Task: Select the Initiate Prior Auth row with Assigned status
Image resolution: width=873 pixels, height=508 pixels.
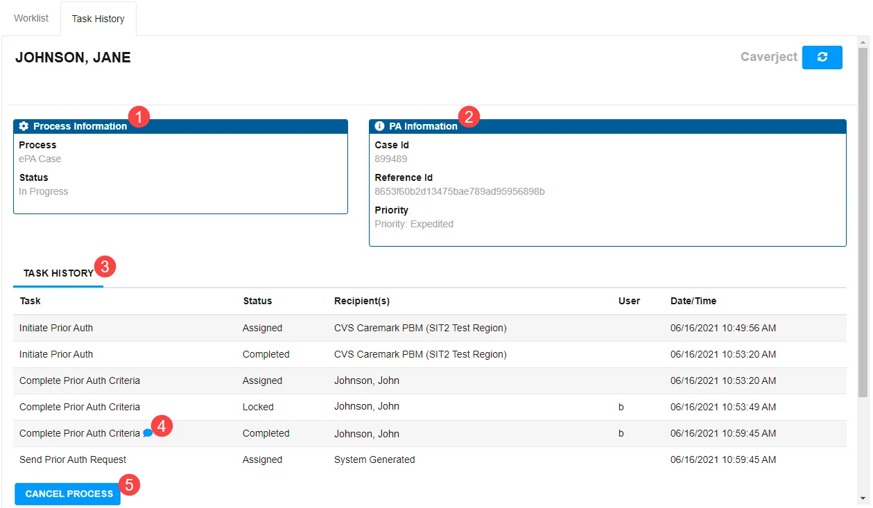Action: click(430, 328)
